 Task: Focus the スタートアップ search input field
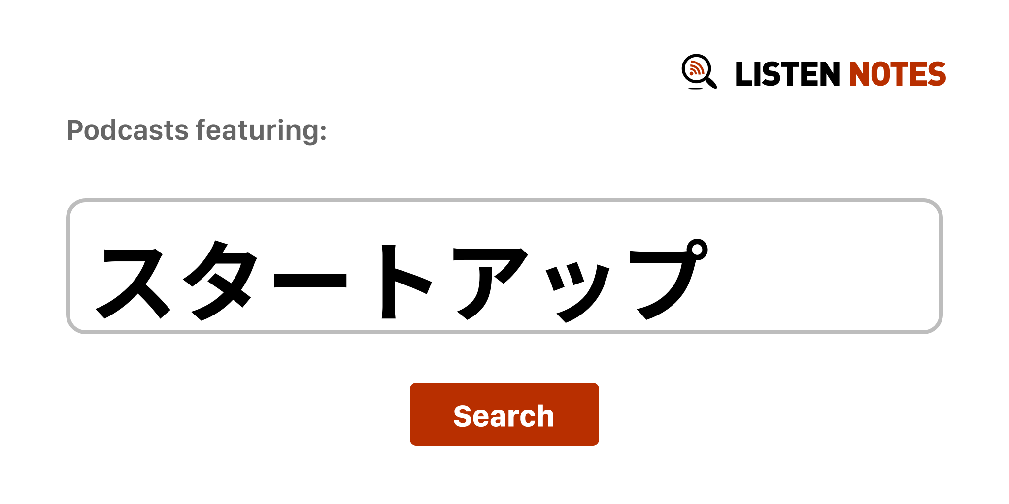(504, 266)
